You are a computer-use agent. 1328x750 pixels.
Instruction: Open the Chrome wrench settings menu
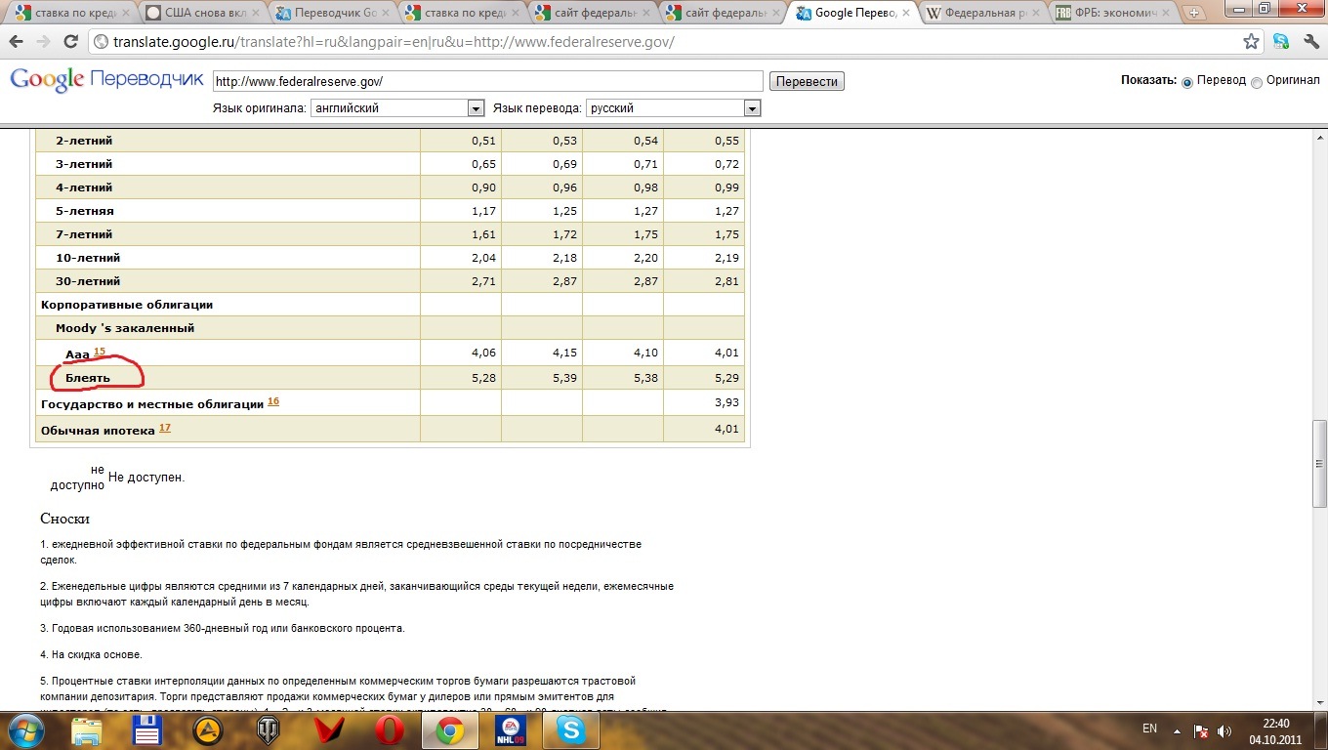1310,42
